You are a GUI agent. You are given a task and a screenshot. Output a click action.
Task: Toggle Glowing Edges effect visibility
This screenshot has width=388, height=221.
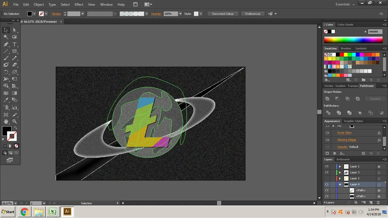[x=327, y=140]
